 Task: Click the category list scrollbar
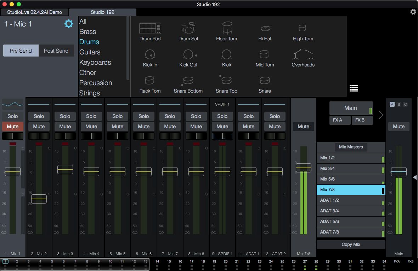(128, 48)
